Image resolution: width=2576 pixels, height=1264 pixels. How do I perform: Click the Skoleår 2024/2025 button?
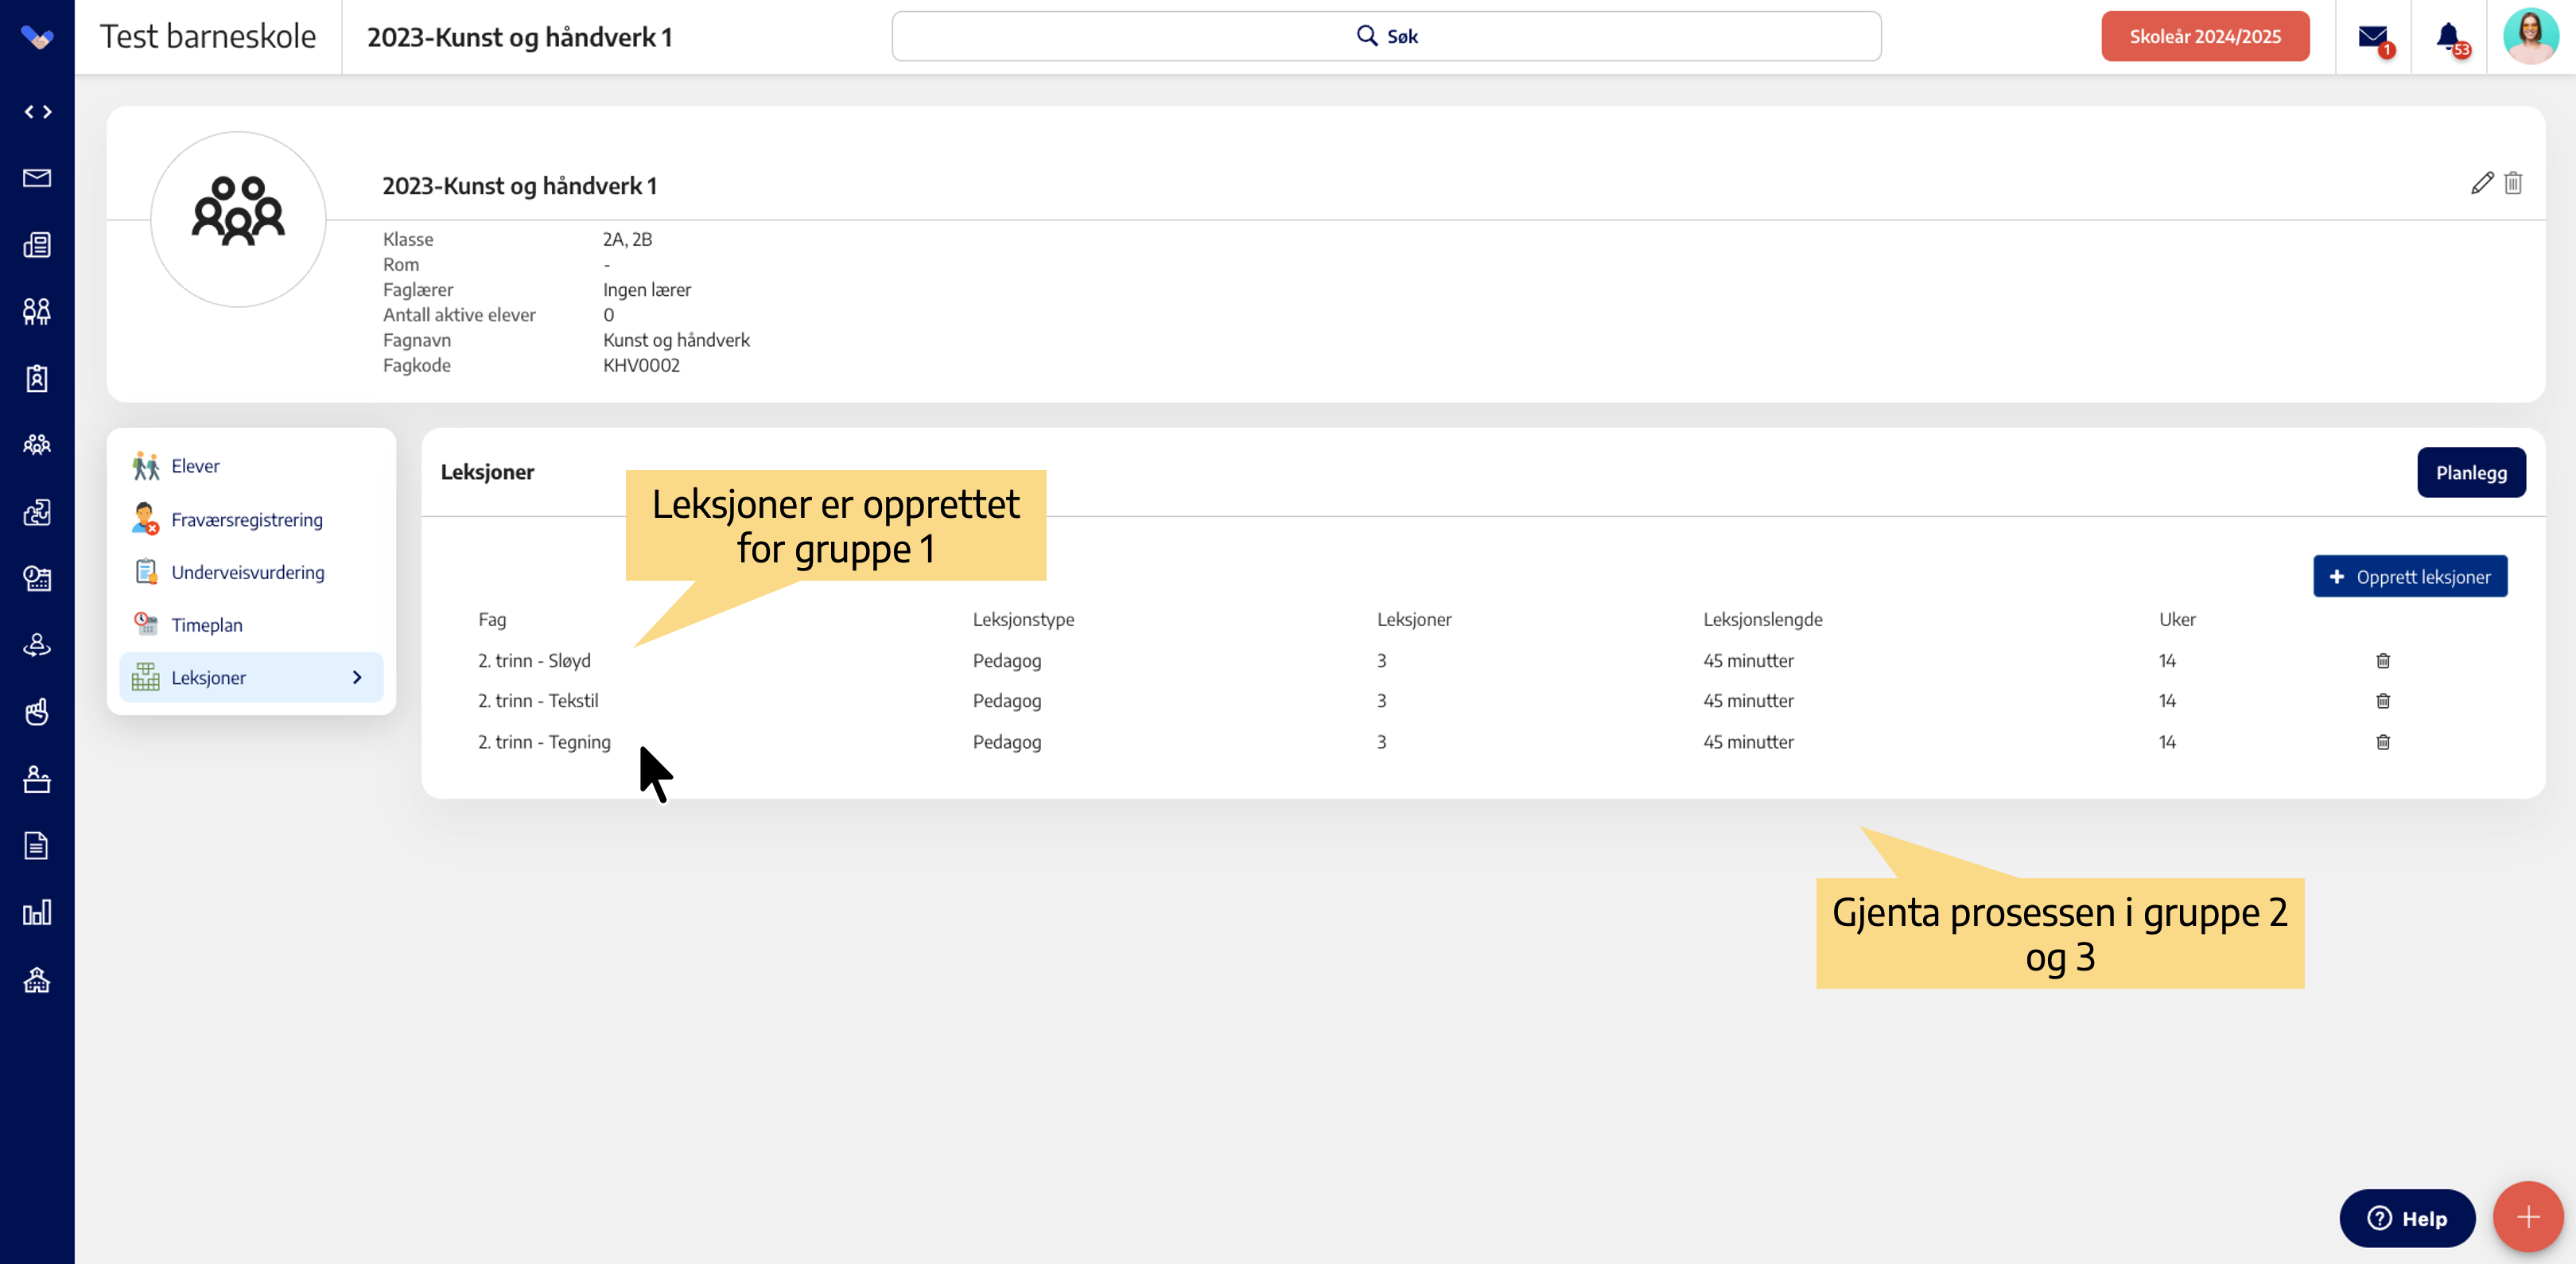tap(2205, 36)
